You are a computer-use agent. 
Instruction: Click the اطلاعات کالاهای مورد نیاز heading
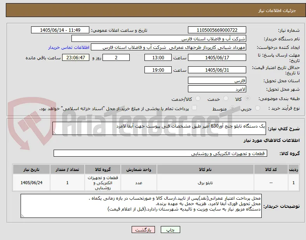click(271, 140)
